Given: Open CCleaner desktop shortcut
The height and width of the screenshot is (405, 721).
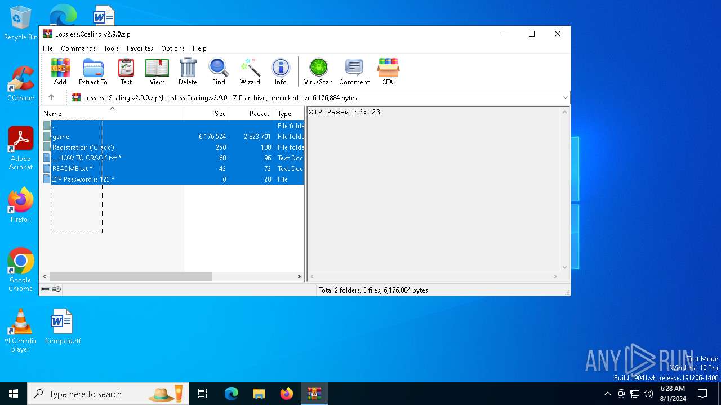Looking at the screenshot, I should (x=21, y=84).
